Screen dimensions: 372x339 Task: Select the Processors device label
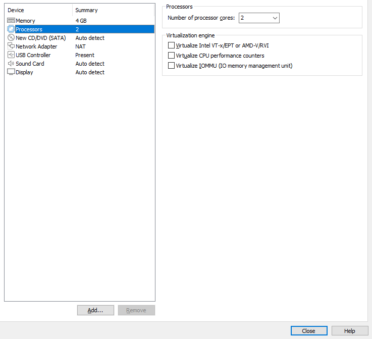point(29,29)
